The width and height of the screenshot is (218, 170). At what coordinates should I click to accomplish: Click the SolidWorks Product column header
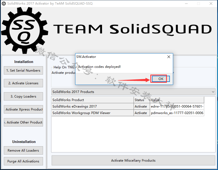(x=93, y=100)
